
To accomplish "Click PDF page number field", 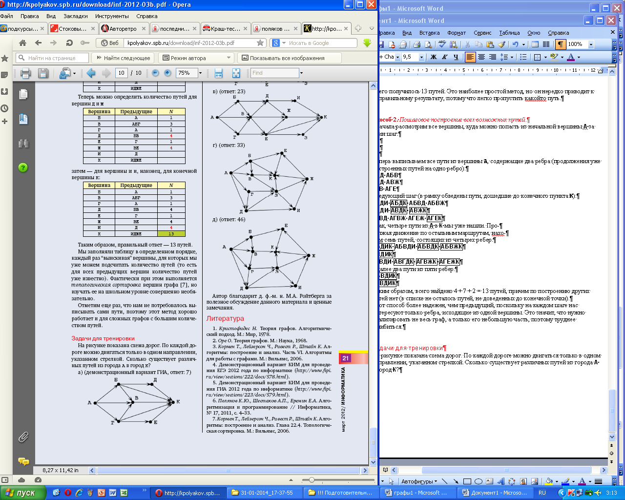I will (x=121, y=73).
